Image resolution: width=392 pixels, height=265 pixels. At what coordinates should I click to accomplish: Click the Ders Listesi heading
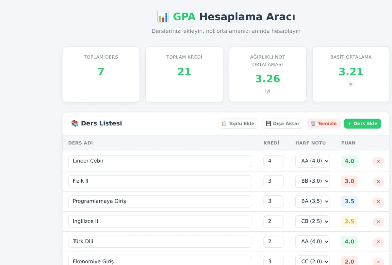(x=101, y=124)
